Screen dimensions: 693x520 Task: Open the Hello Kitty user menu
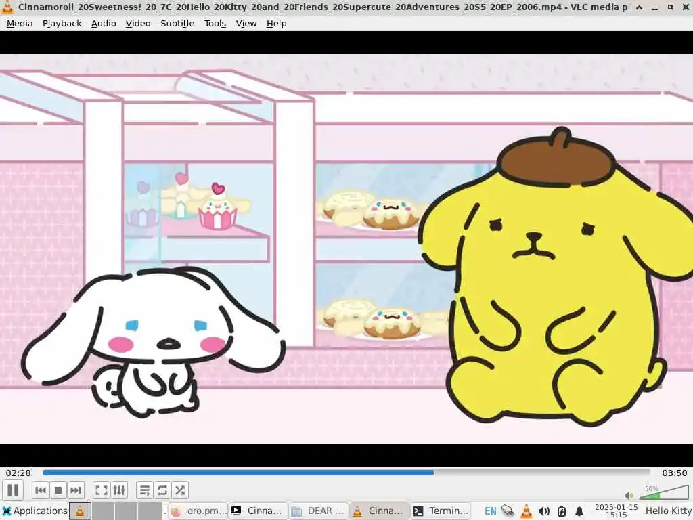point(669,511)
